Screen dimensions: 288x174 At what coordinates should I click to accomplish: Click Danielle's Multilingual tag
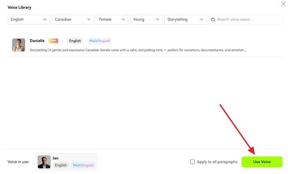click(100, 41)
